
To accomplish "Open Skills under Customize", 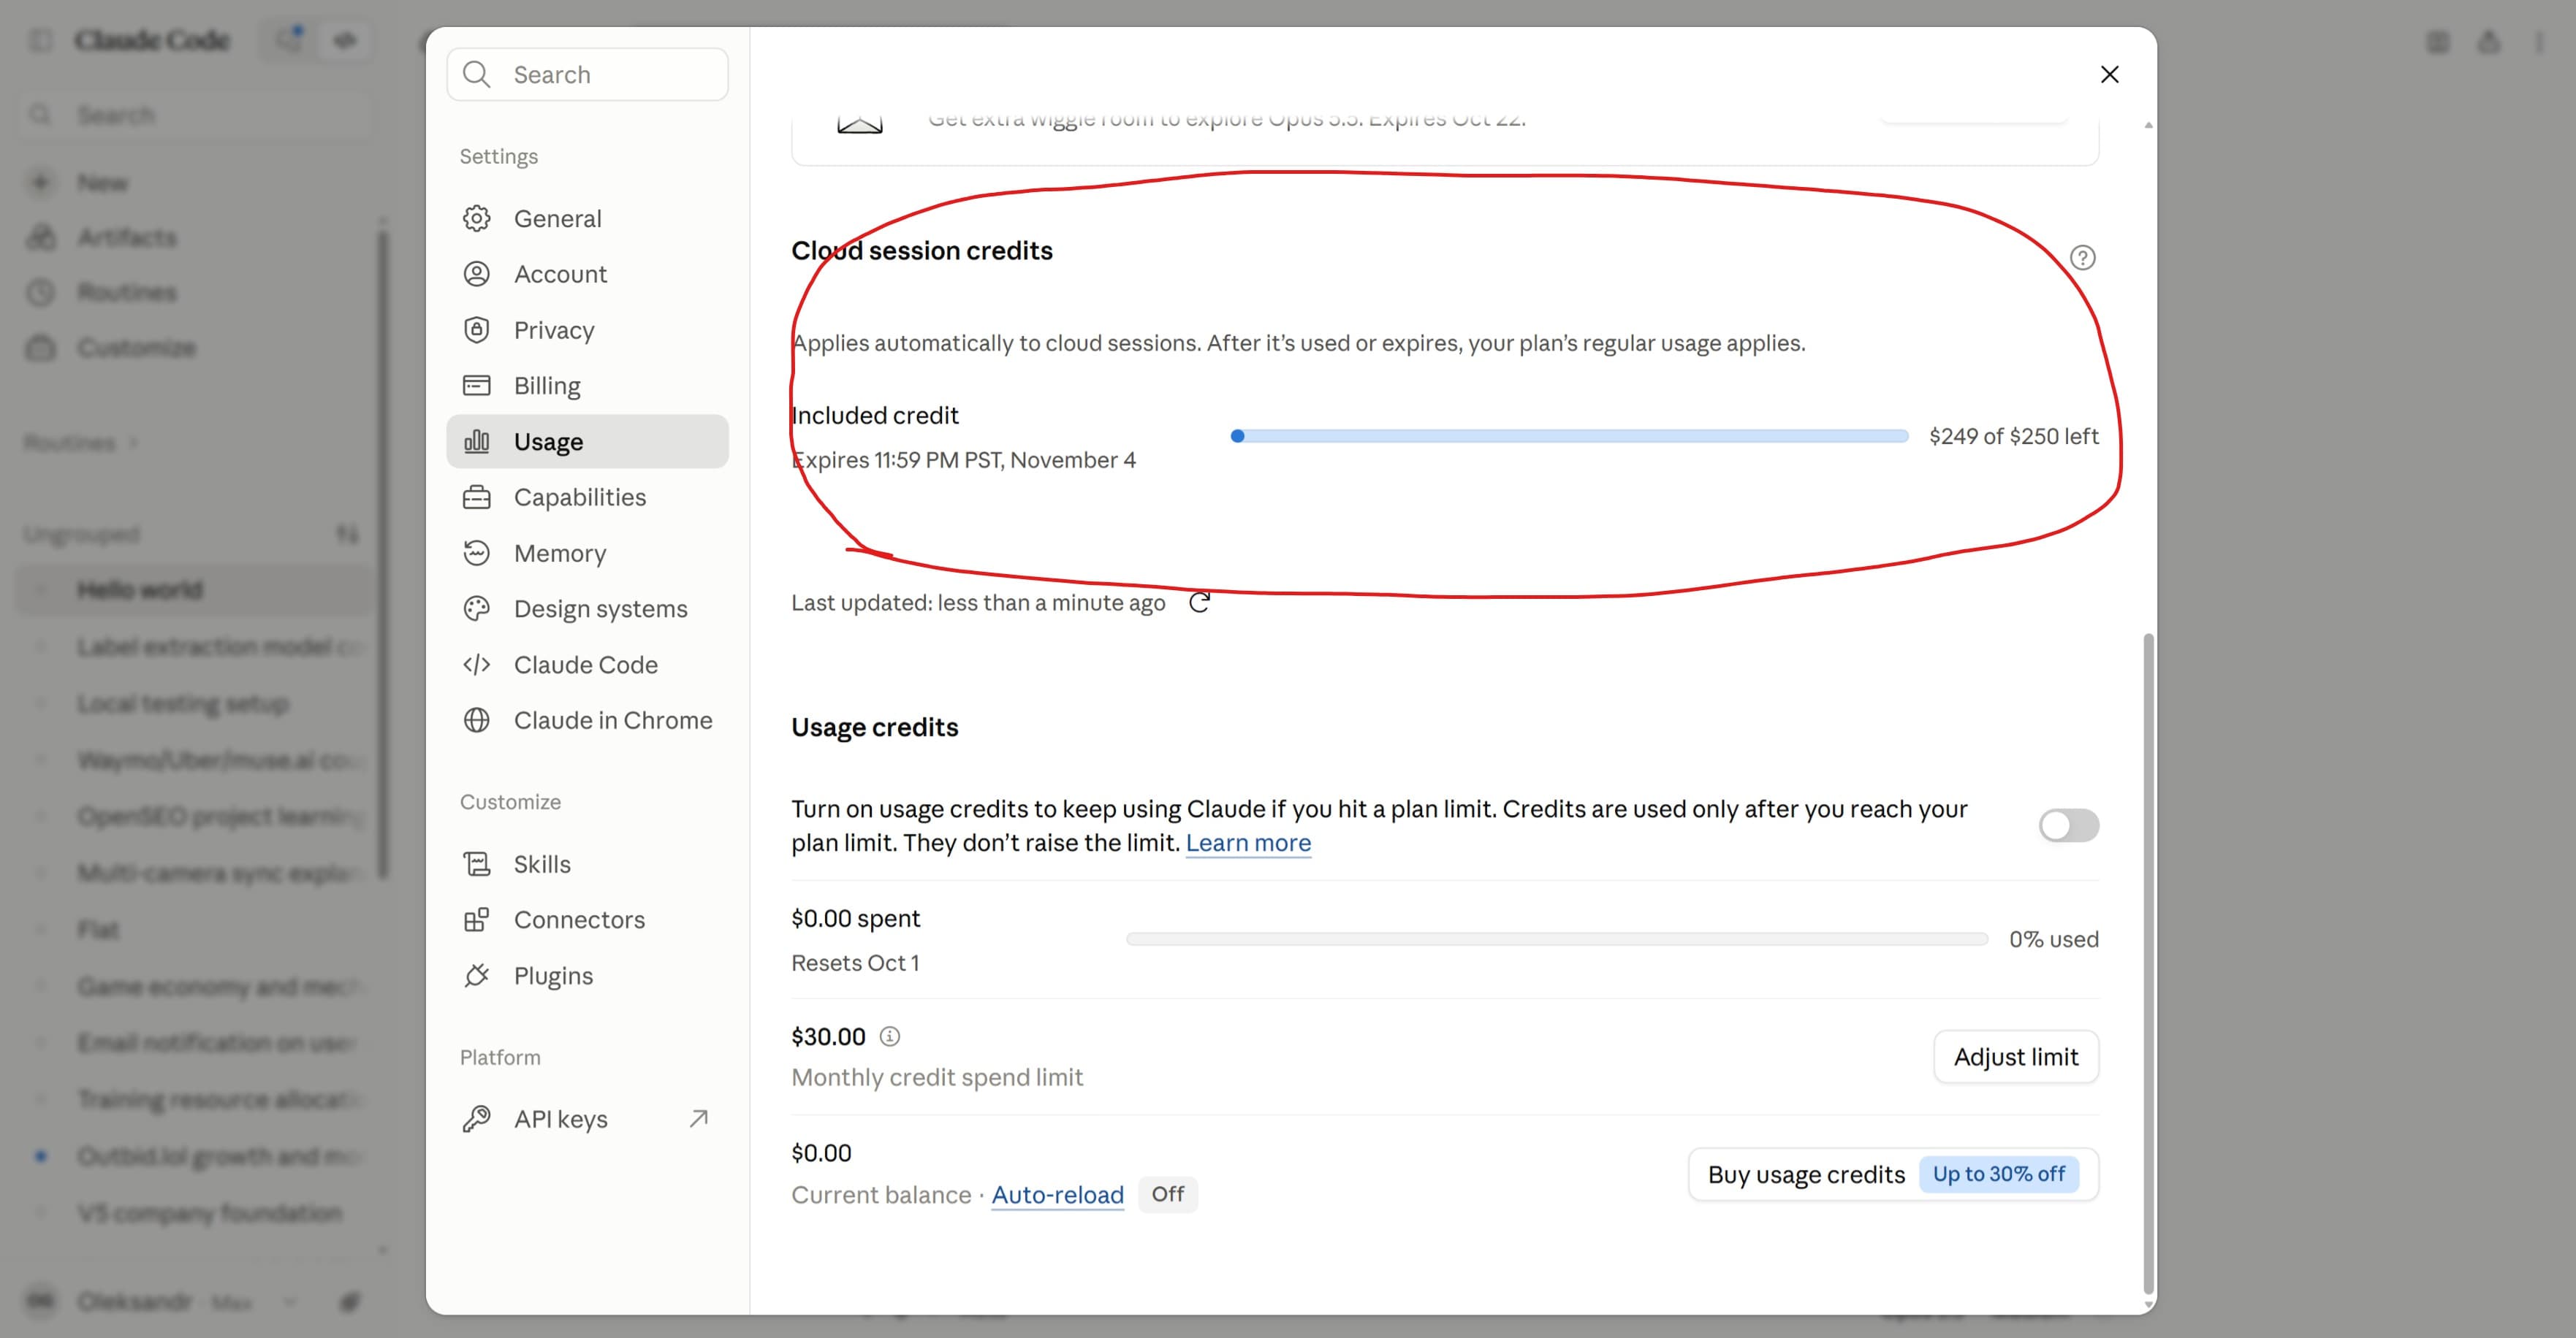I will coord(587,863).
